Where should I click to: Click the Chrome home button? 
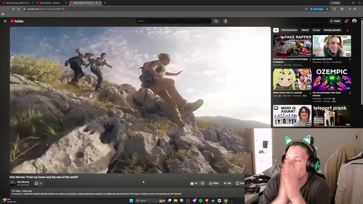point(18,9)
